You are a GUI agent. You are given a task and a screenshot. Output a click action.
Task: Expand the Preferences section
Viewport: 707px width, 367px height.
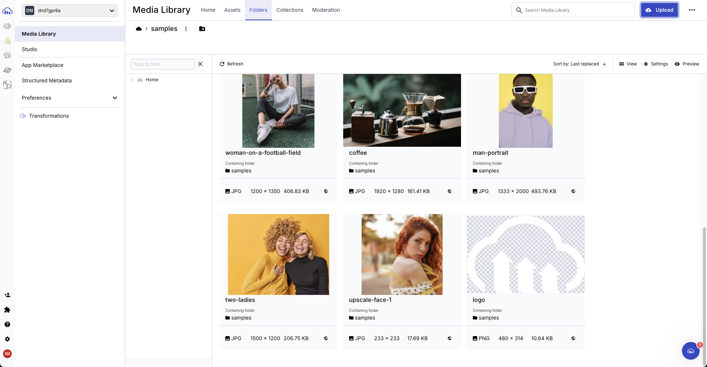point(69,98)
